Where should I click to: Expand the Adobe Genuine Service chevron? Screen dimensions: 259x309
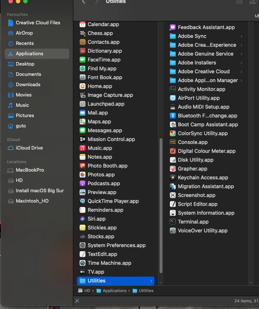[x=241, y=54]
